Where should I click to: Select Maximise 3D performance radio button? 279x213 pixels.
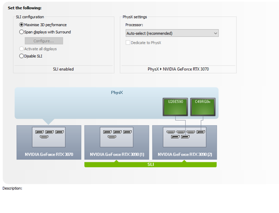pos(21,25)
